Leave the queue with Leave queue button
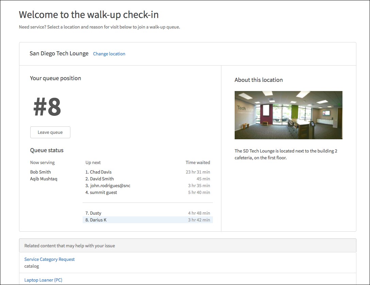Screen dimensions: 370x285 [50, 132]
